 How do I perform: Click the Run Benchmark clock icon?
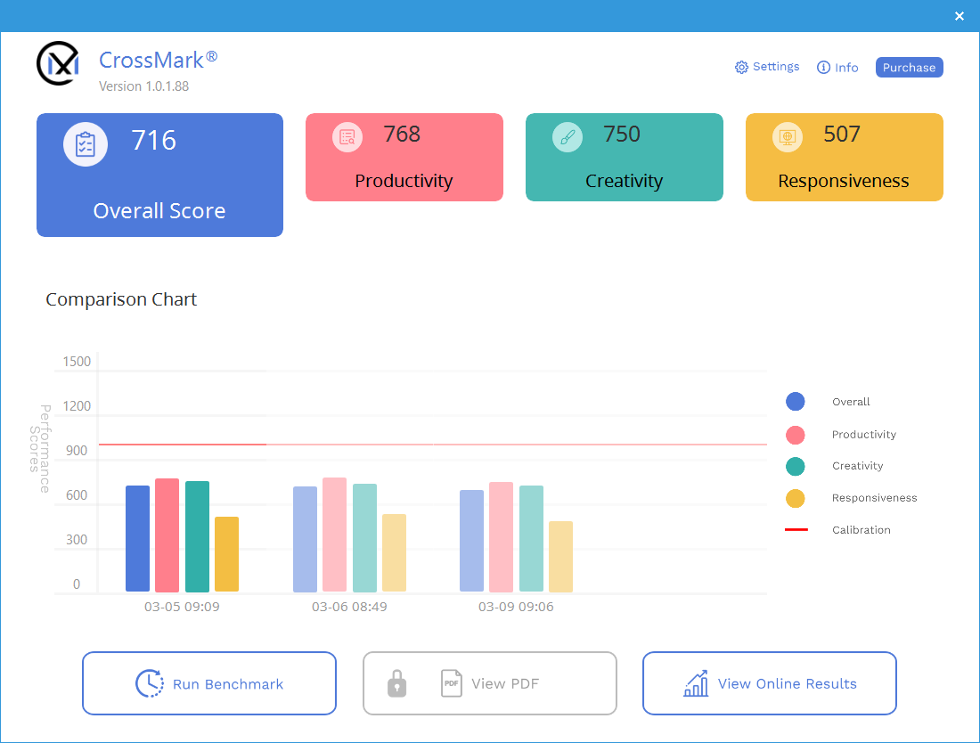click(150, 683)
